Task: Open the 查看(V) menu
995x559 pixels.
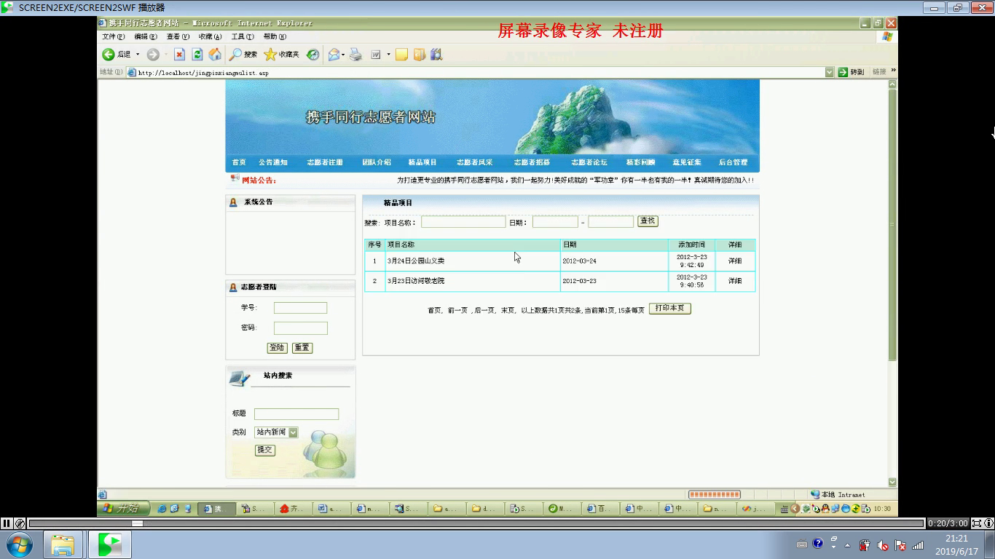Action: pos(178,36)
